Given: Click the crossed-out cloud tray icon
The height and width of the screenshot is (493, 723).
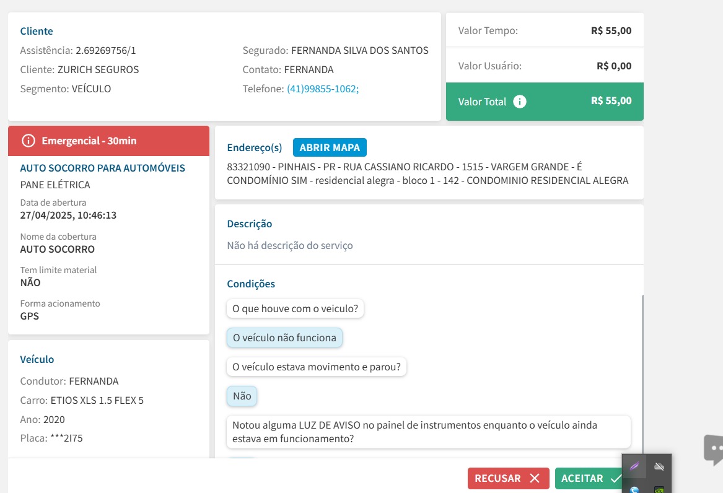Looking at the screenshot, I should tap(659, 466).
